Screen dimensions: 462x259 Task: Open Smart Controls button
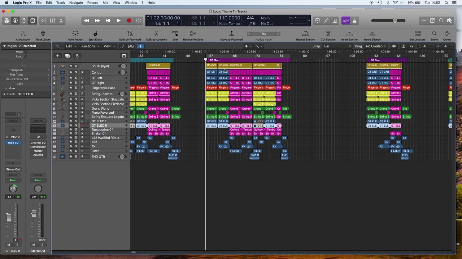[44, 21]
